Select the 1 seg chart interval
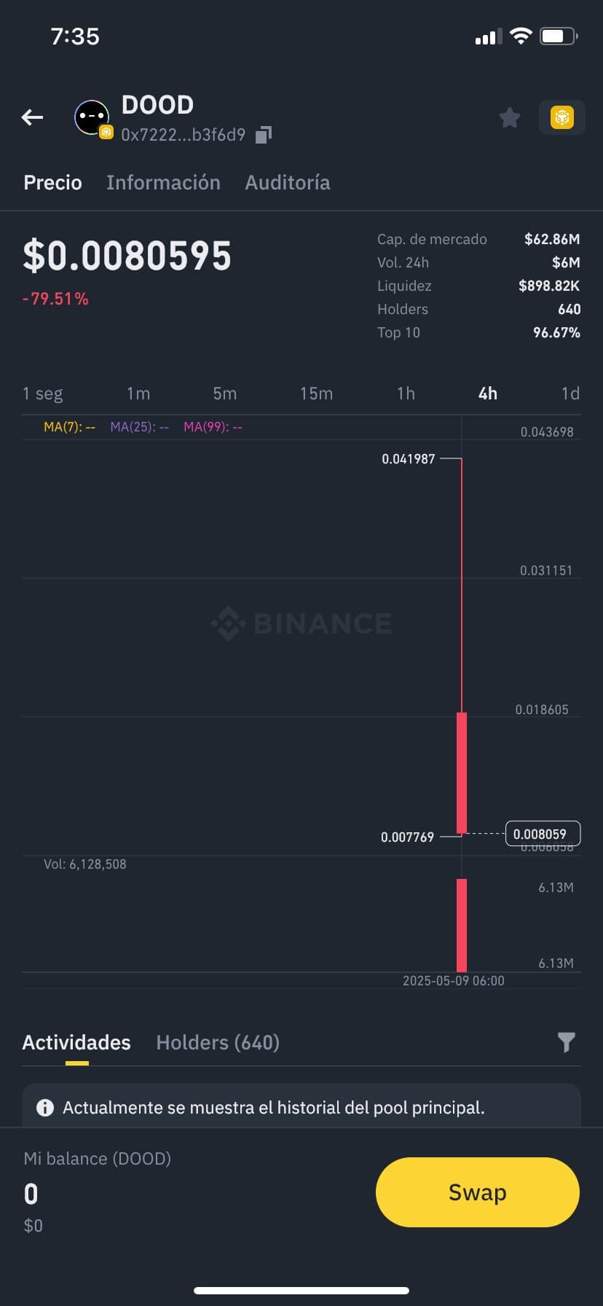The height and width of the screenshot is (1306, 603). tap(42, 394)
